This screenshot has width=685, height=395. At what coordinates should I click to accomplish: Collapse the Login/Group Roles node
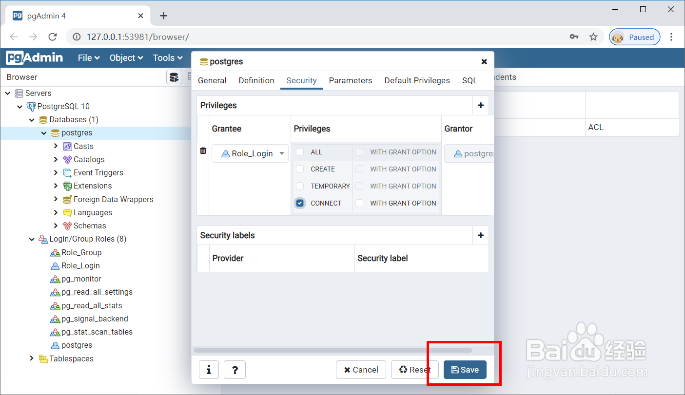pos(32,239)
